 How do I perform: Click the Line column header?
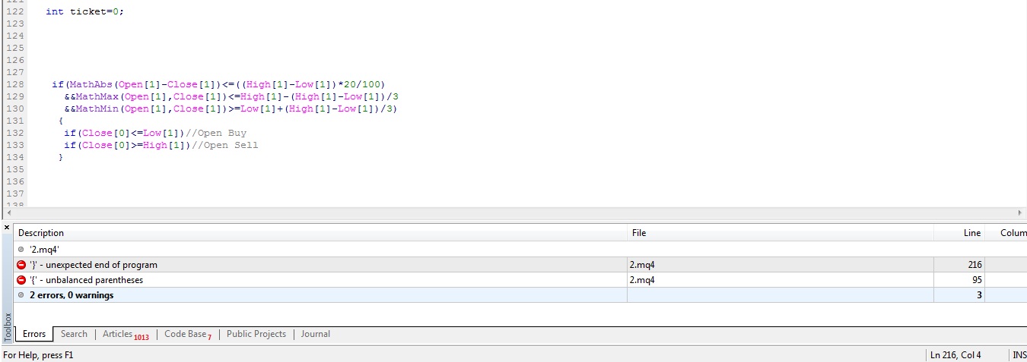click(971, 233)
